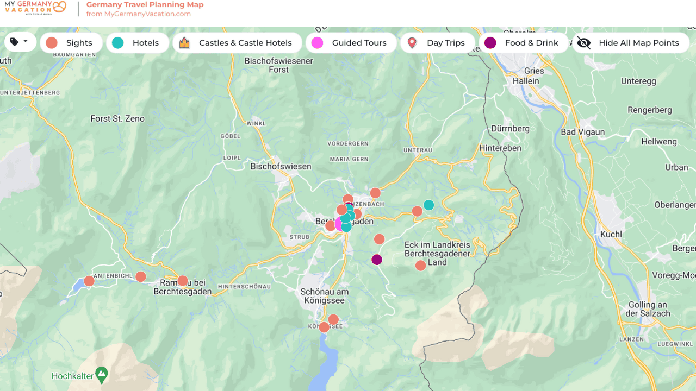
Task: Click the purple Food & Drink map marker
Action: click(x=377, y=260)
